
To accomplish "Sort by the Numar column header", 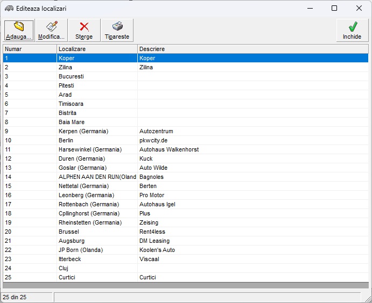I will coord(30,49).
